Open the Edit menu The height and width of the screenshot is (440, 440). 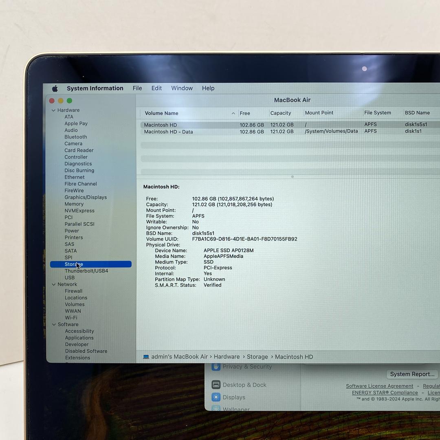click(156, 88)
